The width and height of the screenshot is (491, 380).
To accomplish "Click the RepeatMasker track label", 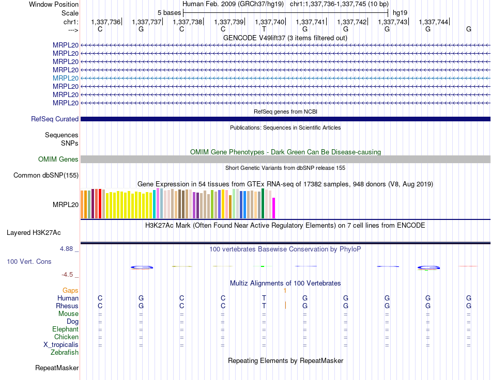I will [x=57, y=368].
